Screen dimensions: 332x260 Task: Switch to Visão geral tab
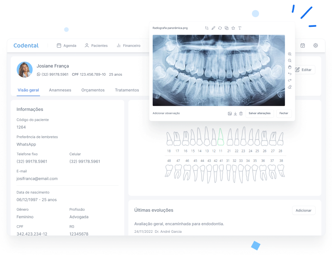pyautogui.click(x=28, y=90)
